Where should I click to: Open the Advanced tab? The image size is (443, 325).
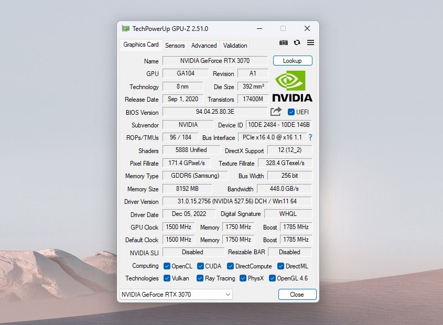click(204, 46)
